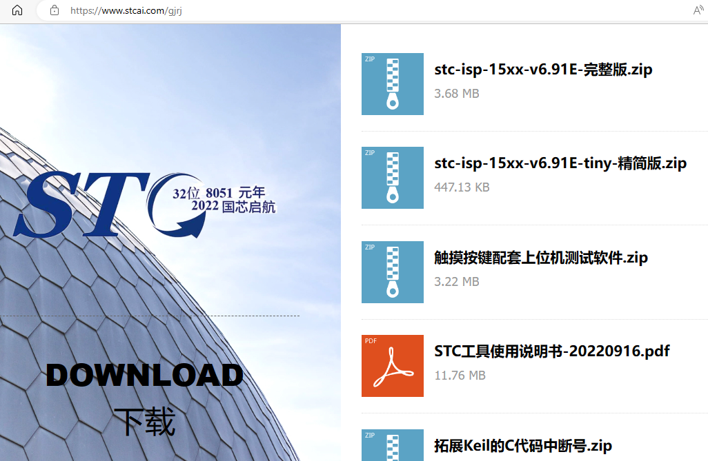Click the DOWNLOAD heading text
Viewport: 708px width, 461px height.
click(144, 376)
